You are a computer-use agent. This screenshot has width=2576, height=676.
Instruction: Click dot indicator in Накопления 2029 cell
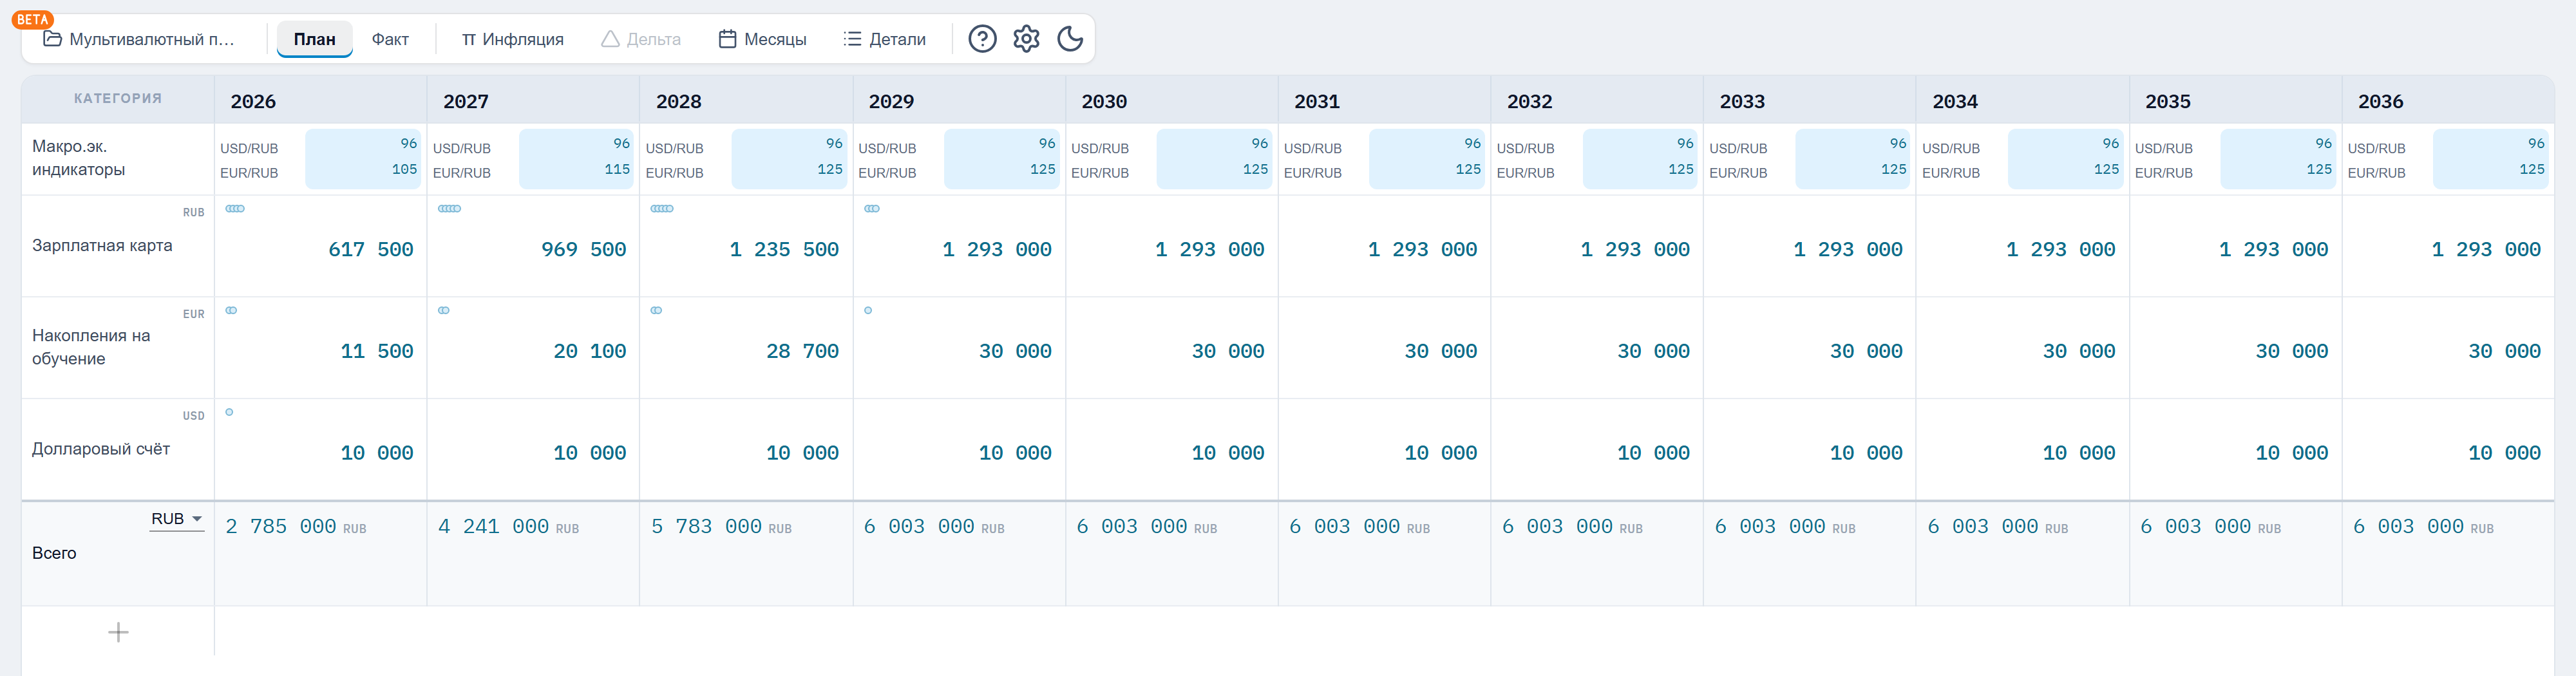[x=868, y=311]
